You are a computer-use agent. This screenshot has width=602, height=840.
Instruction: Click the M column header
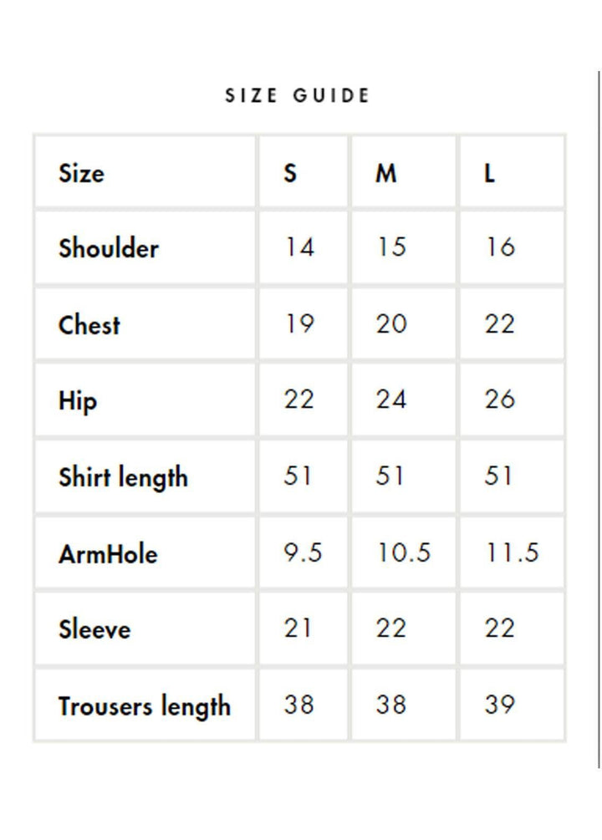tap(385, 173)
